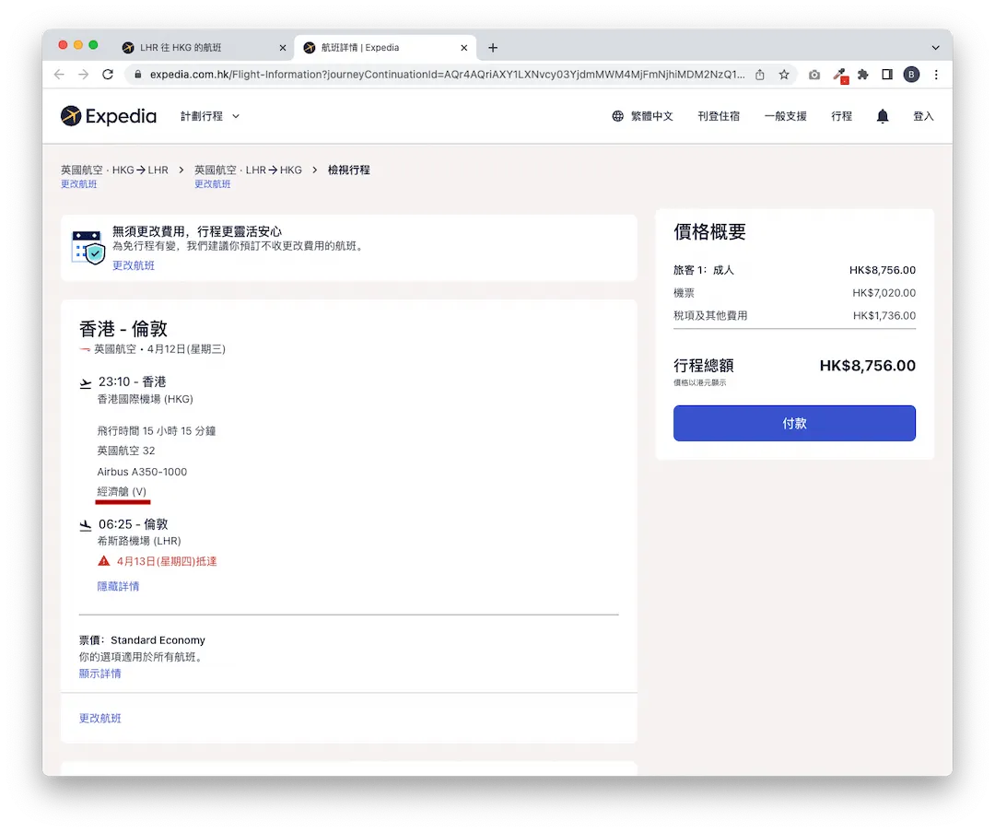This screenshot has height=832, width=995.
Task: Click the browser forward arrow
Action: [83, 75]
